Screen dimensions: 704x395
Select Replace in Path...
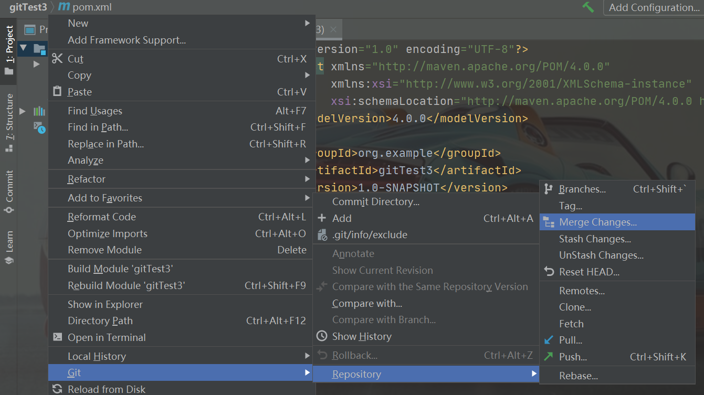tap(182, 144)
